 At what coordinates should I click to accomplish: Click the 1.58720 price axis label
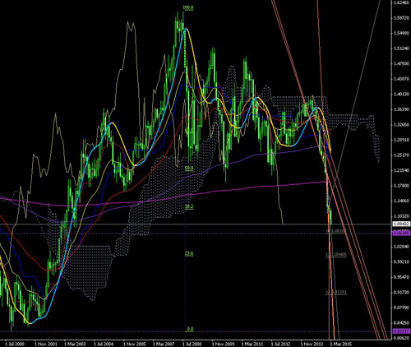pos(401,18)
